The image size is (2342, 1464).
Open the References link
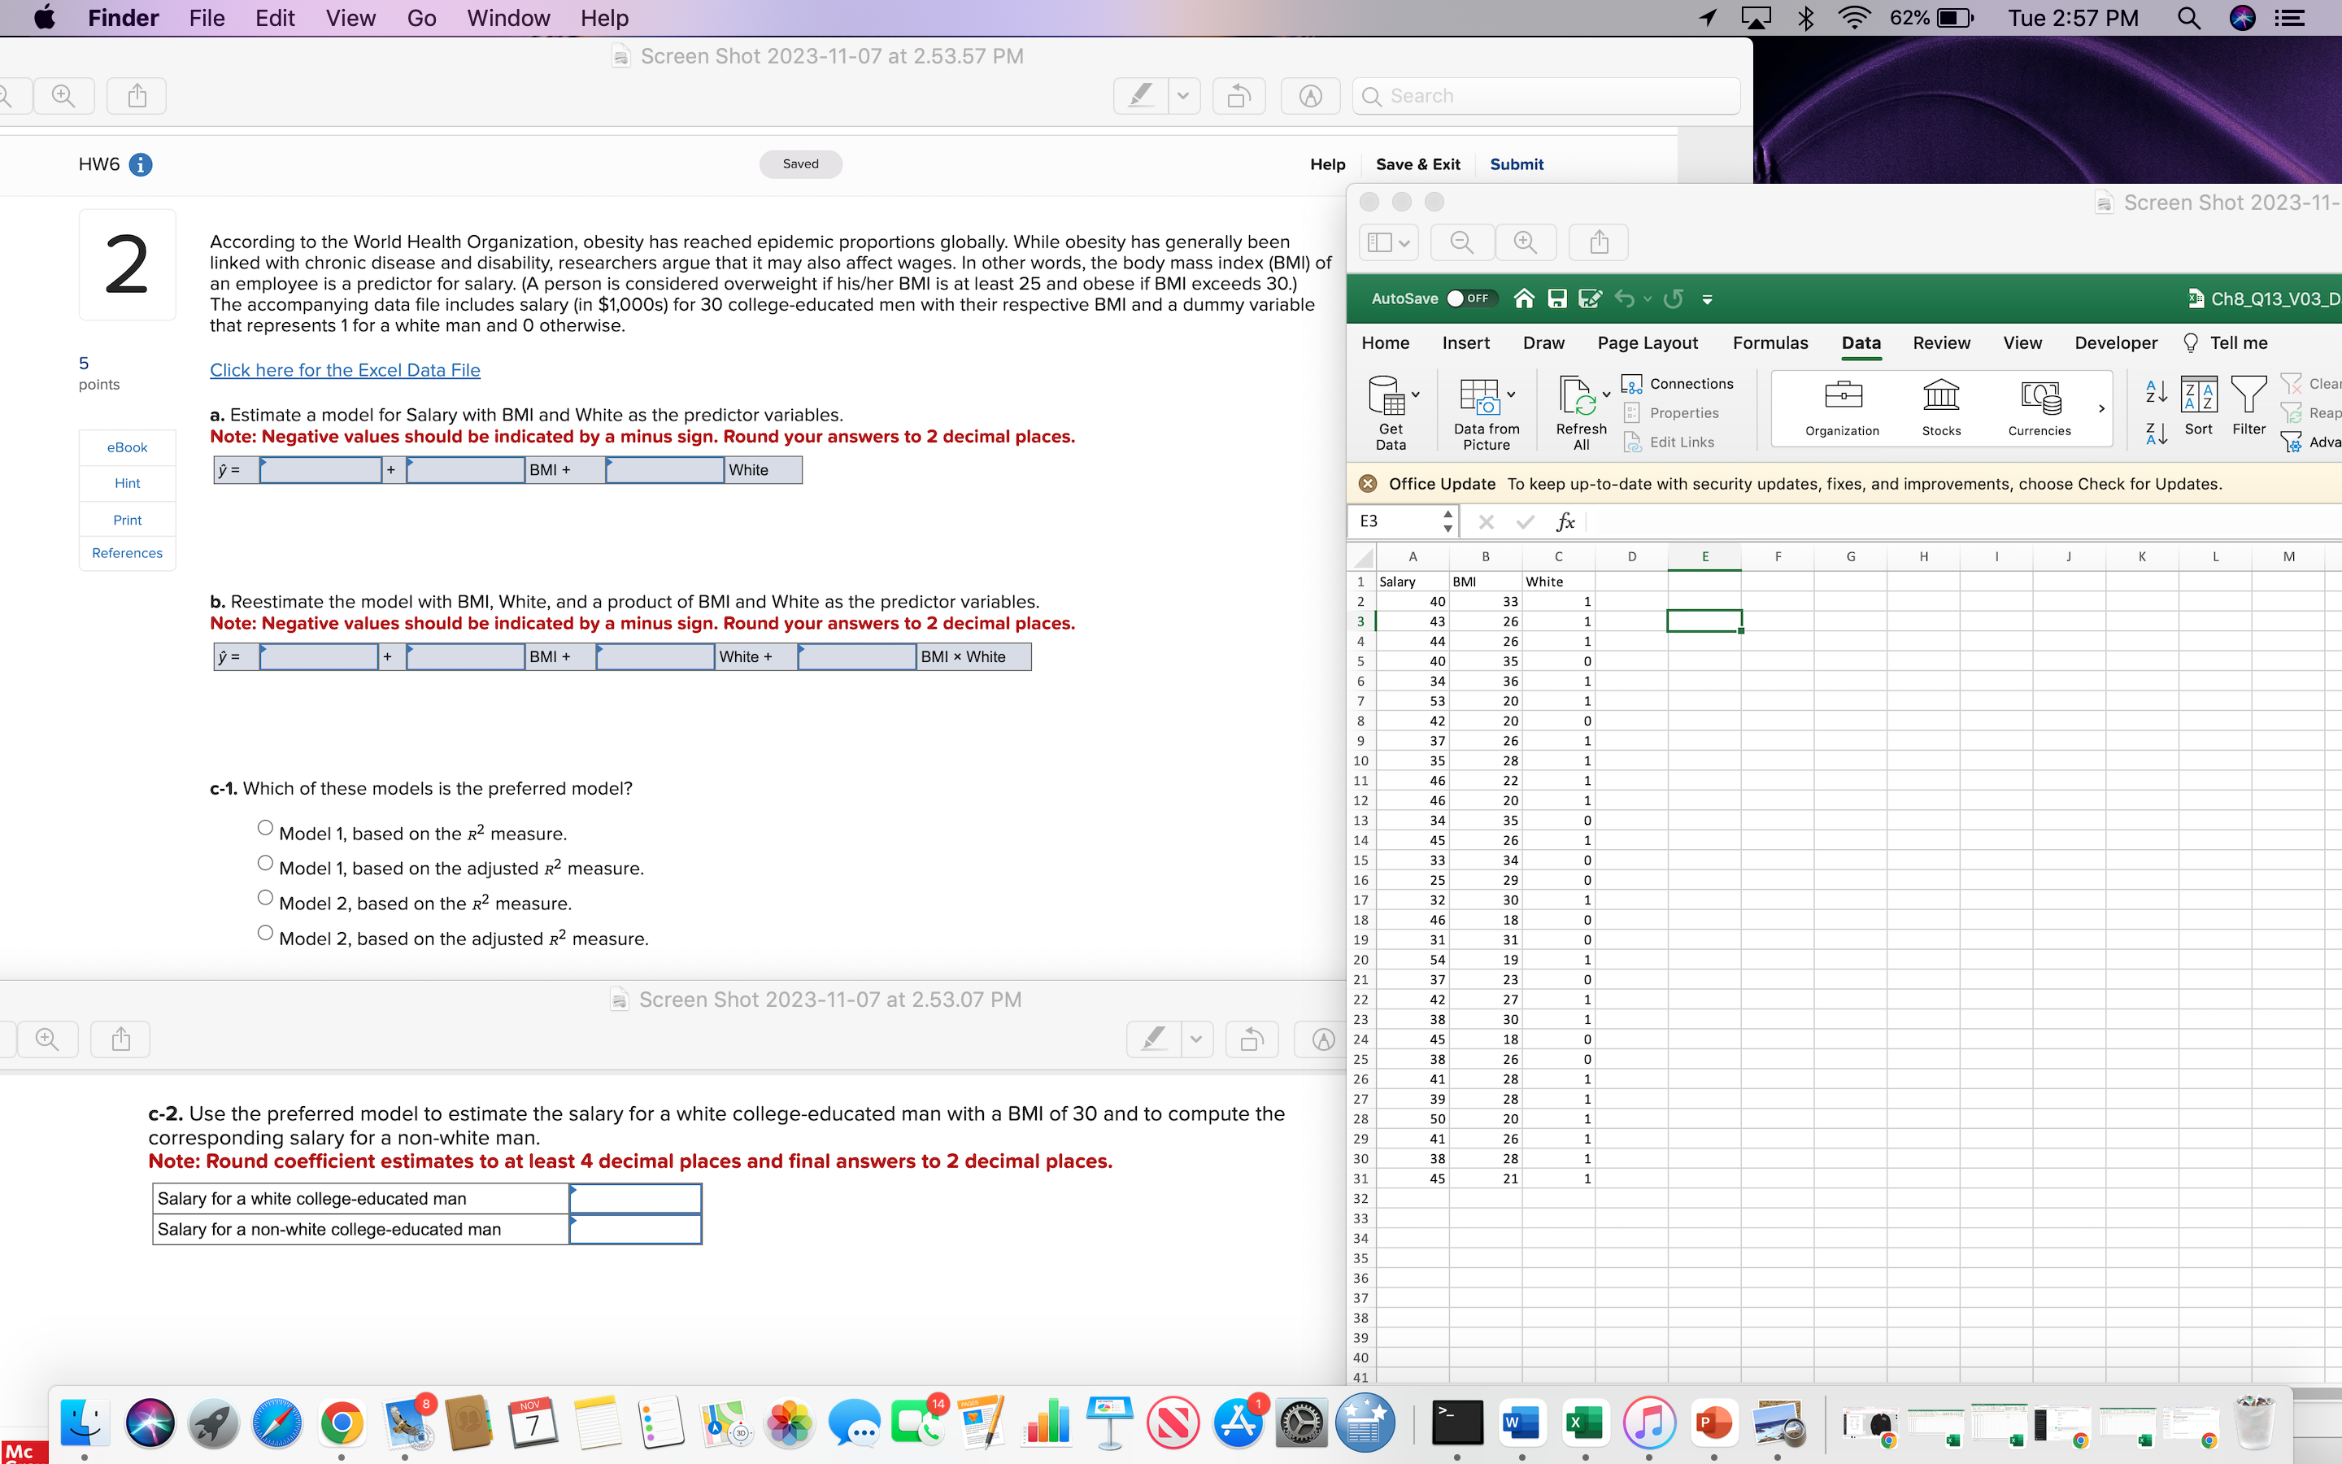point(127,553)
